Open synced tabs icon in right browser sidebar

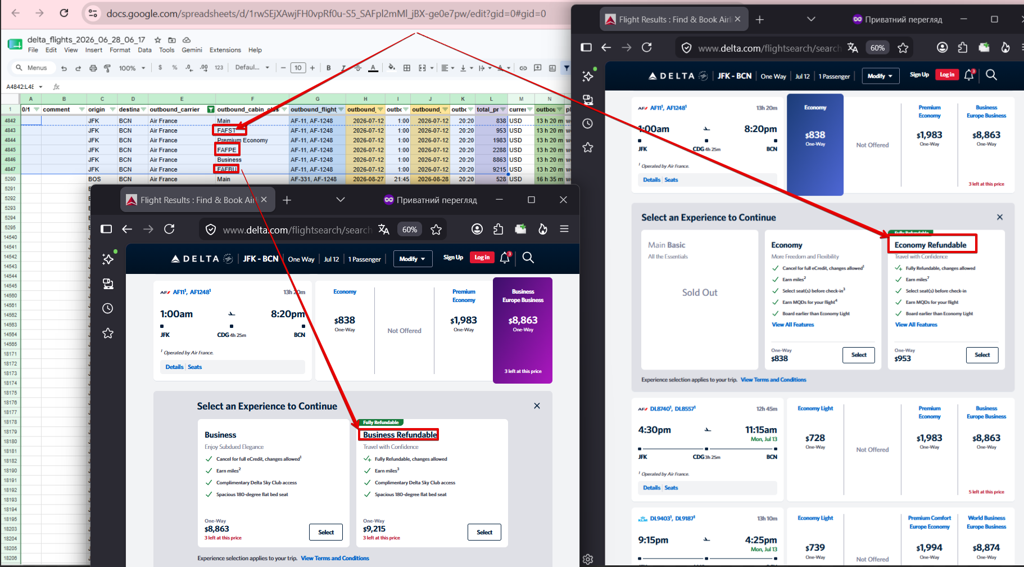(x=588, y=100)
